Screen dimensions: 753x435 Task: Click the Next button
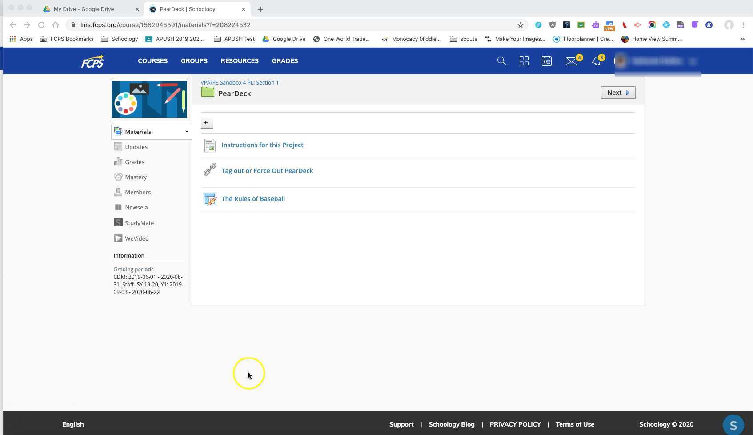pyautogui.click(x=618, y=93)
